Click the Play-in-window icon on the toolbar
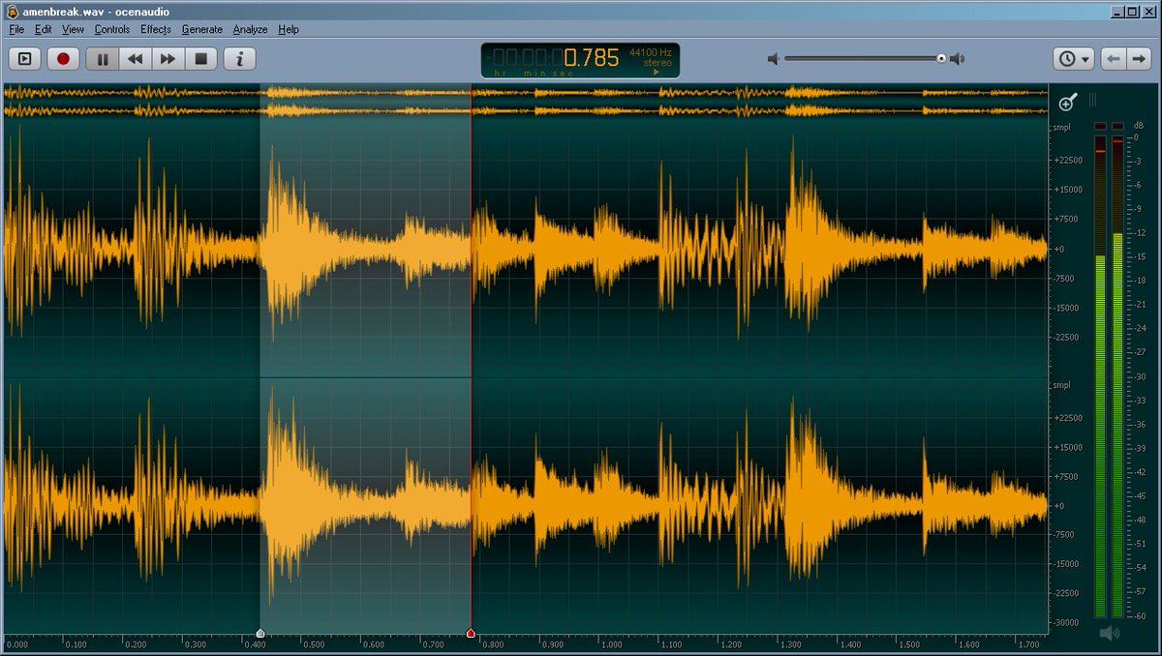Screen dimensions: 1162x656 (24, 58)
